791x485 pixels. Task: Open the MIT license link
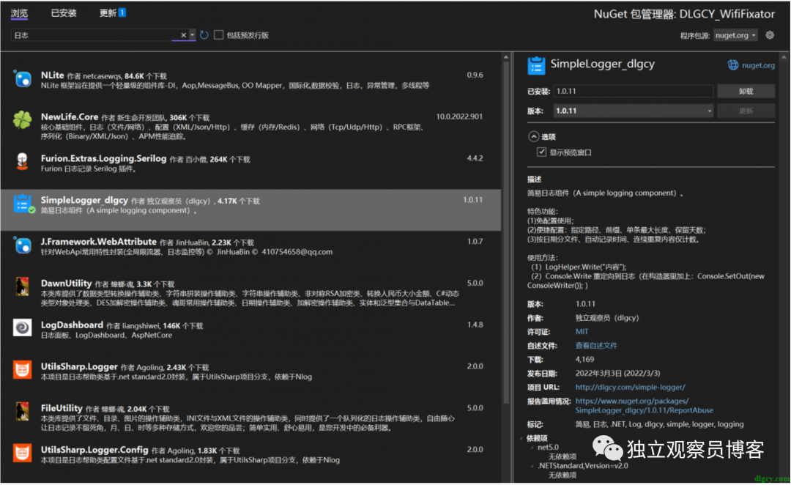point(582,332)
